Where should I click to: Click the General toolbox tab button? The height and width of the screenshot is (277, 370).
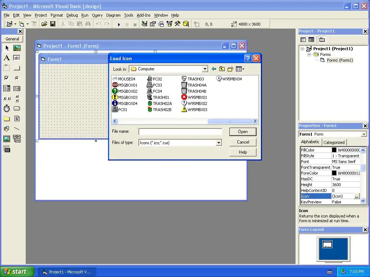click(12, 39)
